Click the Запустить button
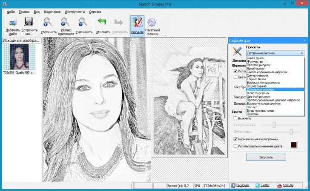Image resolution: width=310 pixels, height=191 pixels. click(266, 157)
